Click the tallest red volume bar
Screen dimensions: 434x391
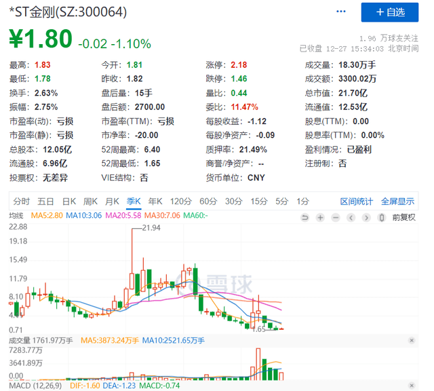pyautogui.click(x=258, y=364)
